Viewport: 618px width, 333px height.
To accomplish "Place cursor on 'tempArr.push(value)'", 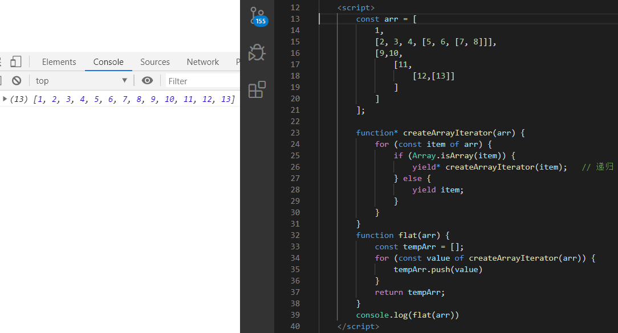I will (438, 270).
